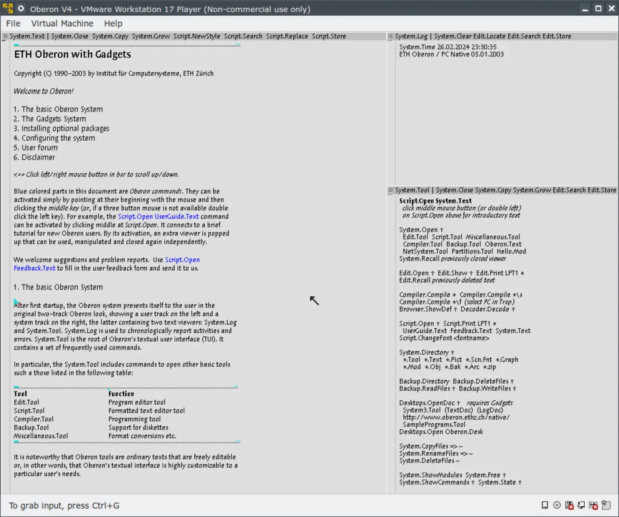Click the small square marker before System.Log title
The image size is (619, 517).
click(390, 36)
